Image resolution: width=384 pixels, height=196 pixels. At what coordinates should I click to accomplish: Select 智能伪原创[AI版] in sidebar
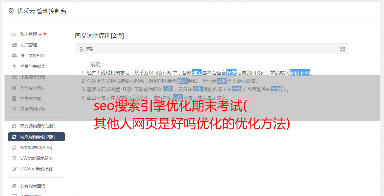36,148
